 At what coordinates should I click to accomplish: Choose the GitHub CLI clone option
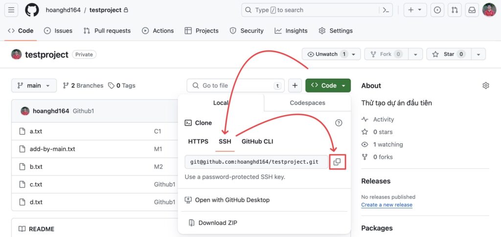click(x=257, y=141)
